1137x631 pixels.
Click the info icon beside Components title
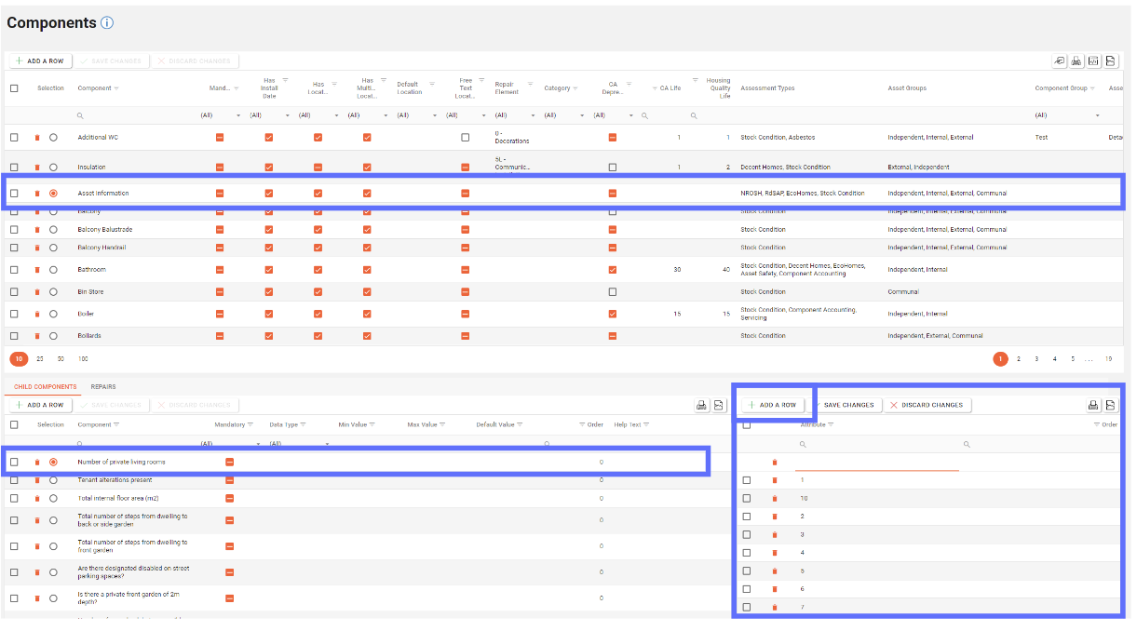pos(107,22)
